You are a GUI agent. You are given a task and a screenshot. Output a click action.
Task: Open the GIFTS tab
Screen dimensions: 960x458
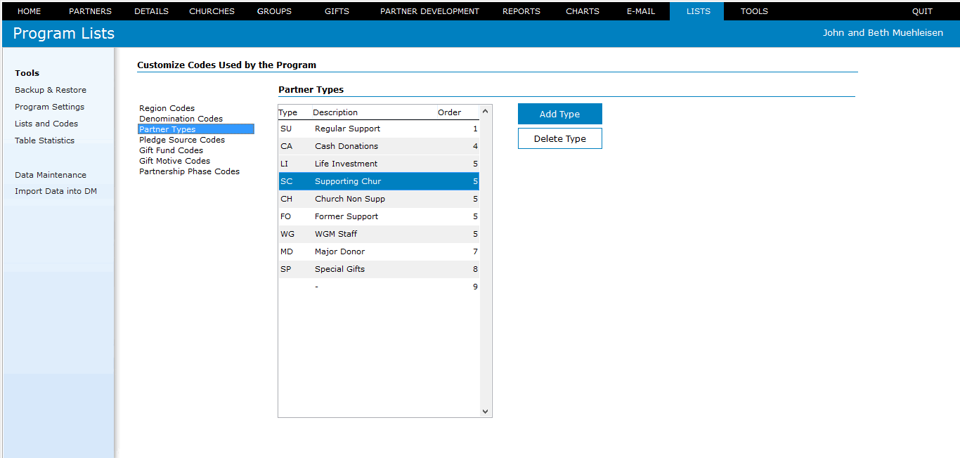[337, 11]
